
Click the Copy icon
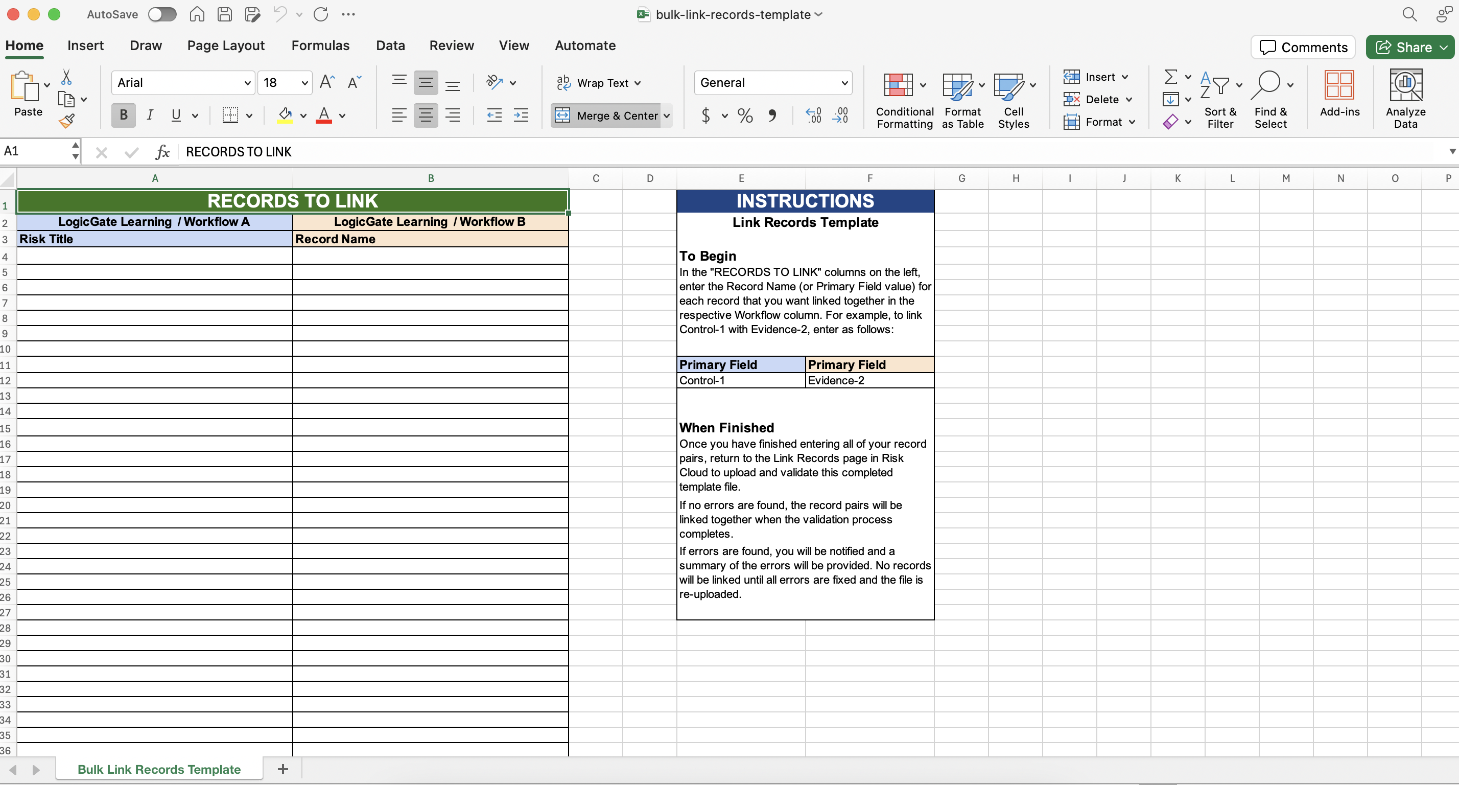pyautogui.click(x=66, y=100)
